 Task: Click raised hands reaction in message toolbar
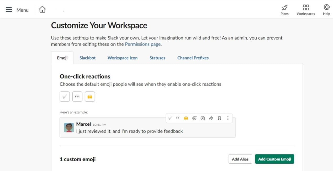(x=186, y=118)
